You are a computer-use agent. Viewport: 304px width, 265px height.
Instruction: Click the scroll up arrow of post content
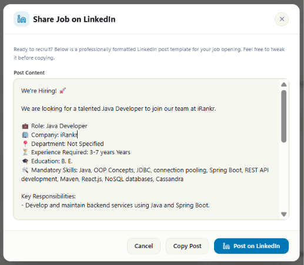(284, 84)
